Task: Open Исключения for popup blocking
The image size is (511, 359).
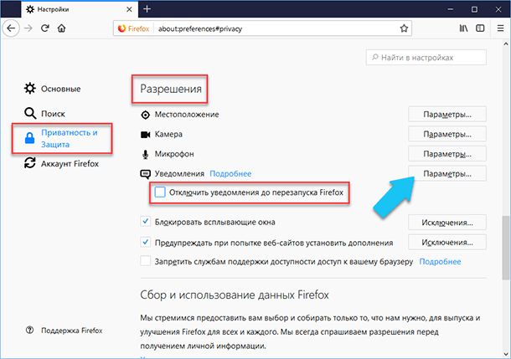Action: coord(447,223)
